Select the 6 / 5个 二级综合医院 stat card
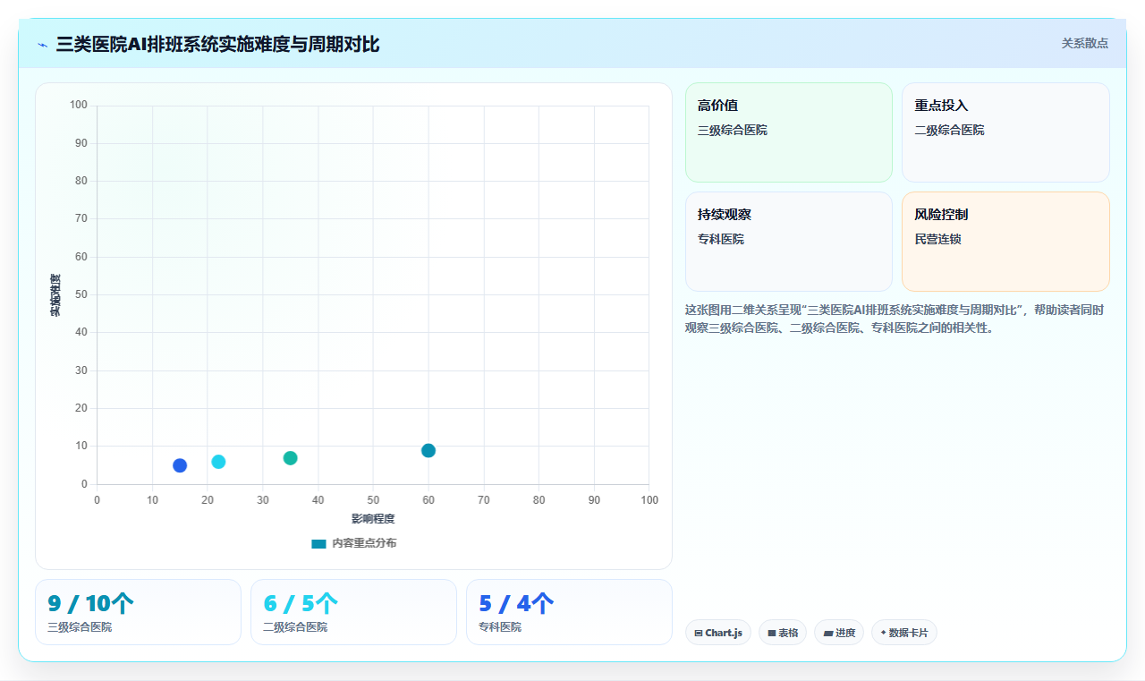 pyautogui.click(x=353, y=612)
